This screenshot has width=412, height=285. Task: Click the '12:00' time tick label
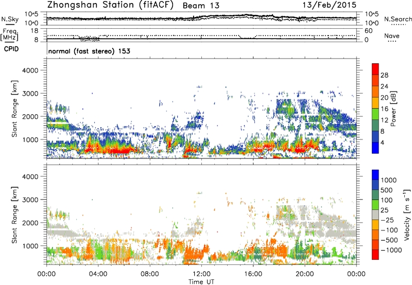[x=201, y=274]
